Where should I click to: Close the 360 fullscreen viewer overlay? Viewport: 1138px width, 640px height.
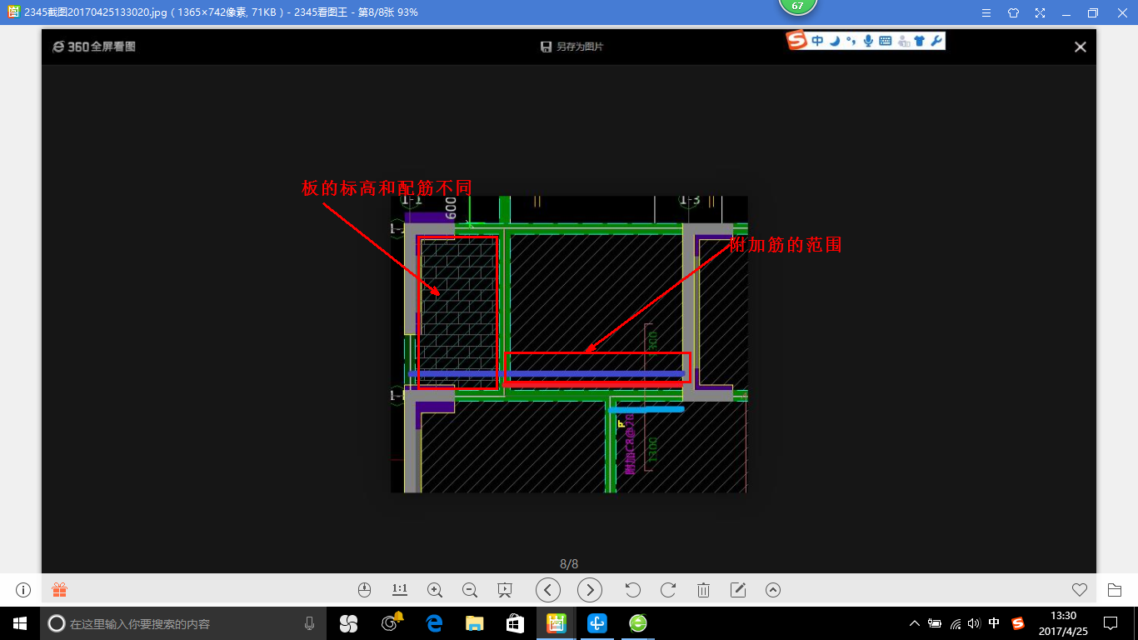1081,47
